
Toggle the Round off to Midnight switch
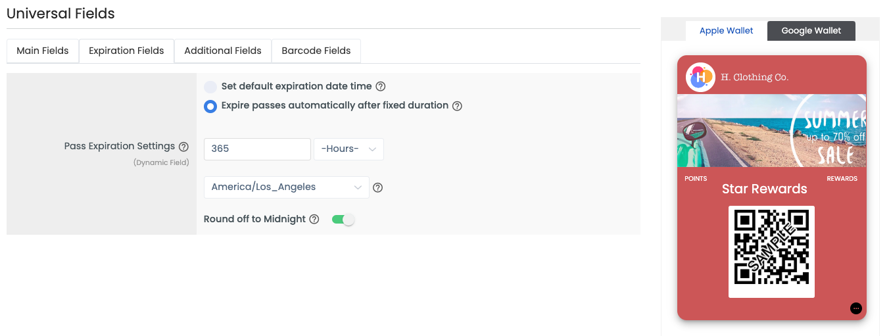(x=343, y=220)
